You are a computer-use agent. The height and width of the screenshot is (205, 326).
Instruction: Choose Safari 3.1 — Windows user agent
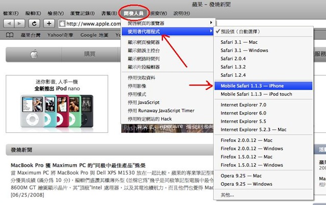[x=263, y=50]
